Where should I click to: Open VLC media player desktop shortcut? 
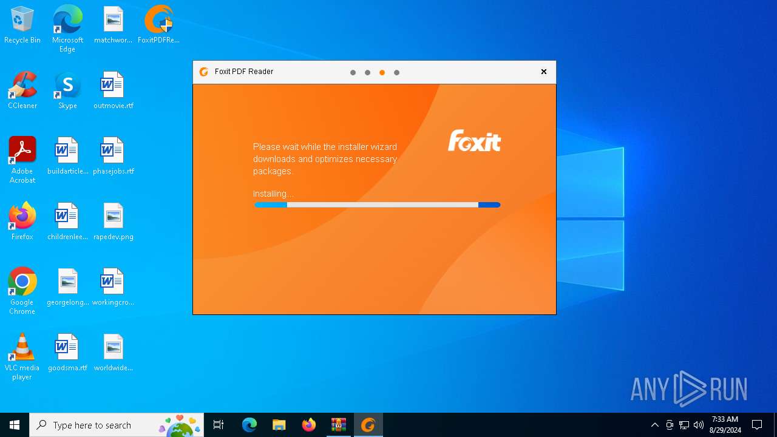22,357
